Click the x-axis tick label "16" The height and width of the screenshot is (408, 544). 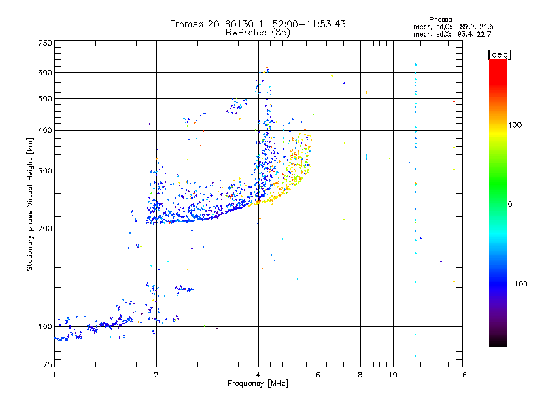(462, 375)
